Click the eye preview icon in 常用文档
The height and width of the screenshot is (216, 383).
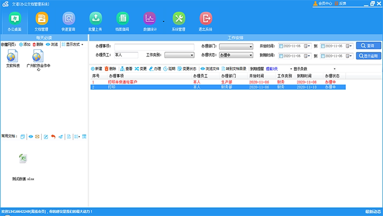(31, 137)
